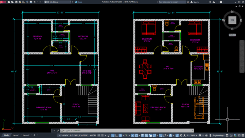Viewport: 245px width, 138px height.
Task: Toggle Infer Constraints in status bar
Action: 109,135
